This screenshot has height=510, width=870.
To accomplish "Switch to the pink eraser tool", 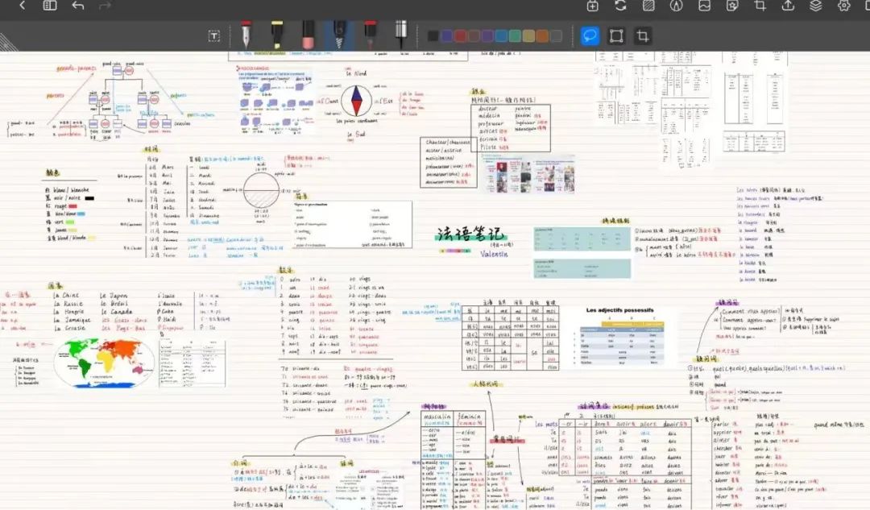I will 308,35.
